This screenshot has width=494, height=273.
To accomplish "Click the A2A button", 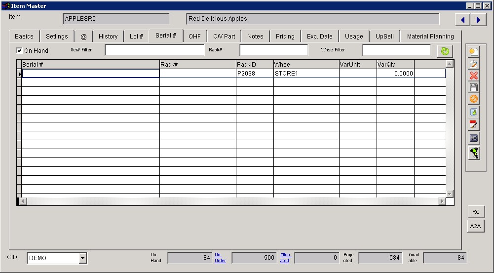I will coord(476,226).
